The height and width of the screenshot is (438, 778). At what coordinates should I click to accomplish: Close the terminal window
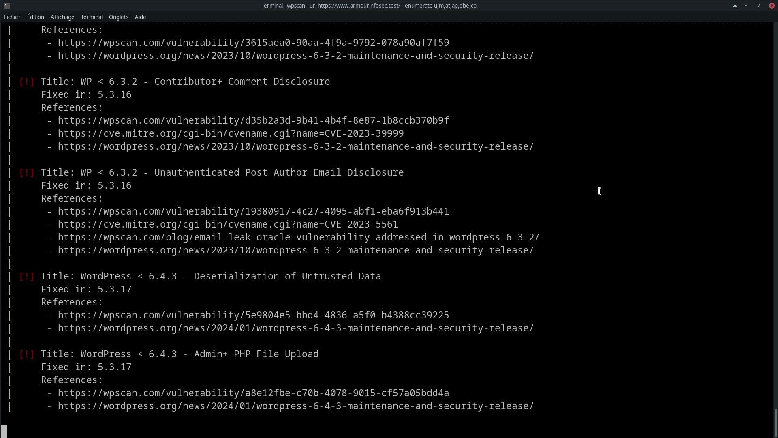772,6
